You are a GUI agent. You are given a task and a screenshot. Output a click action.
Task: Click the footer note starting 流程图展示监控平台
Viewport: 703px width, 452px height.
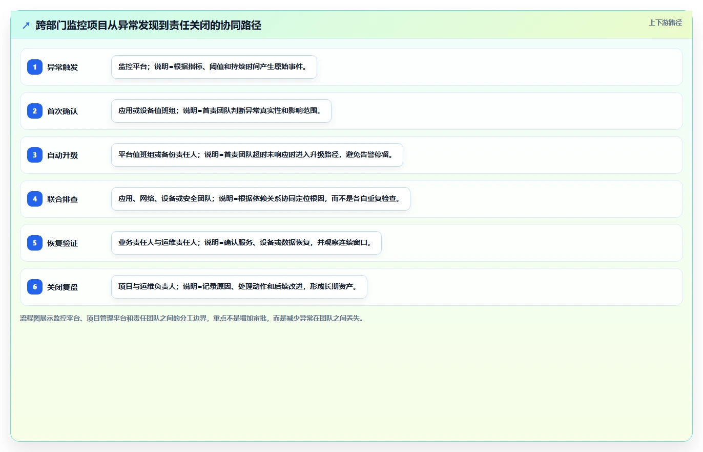coord(192,318)
